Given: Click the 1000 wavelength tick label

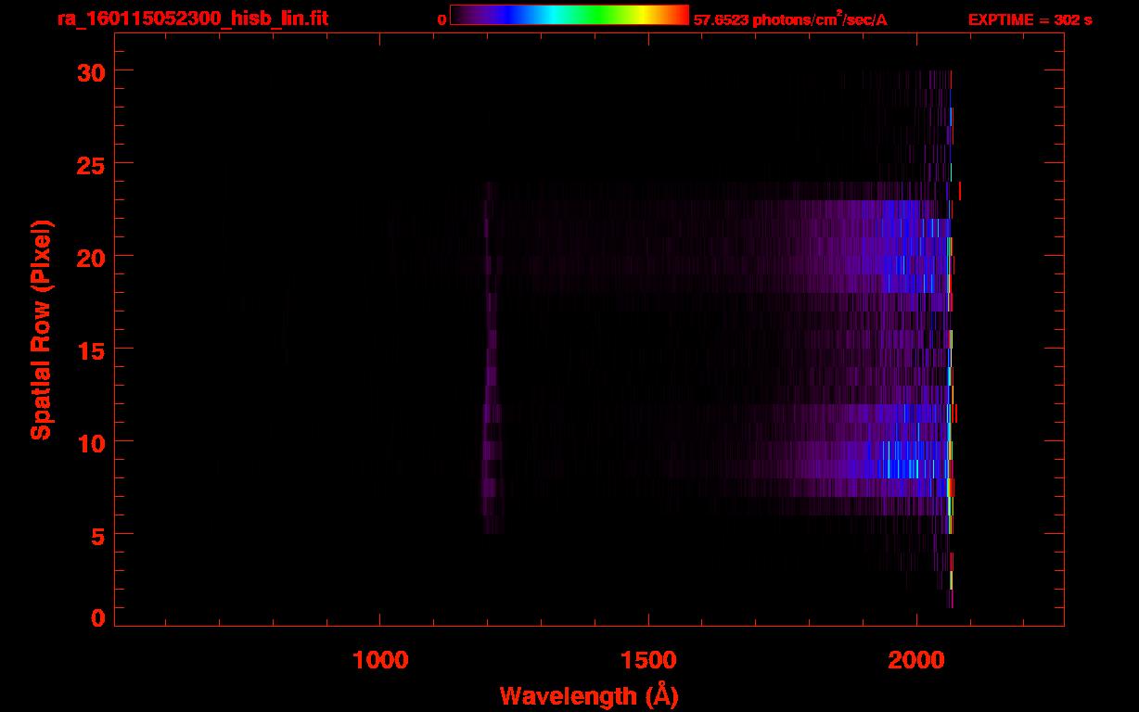Looking at the screenshot, I should pyautogui.click(x=380, y=659).
